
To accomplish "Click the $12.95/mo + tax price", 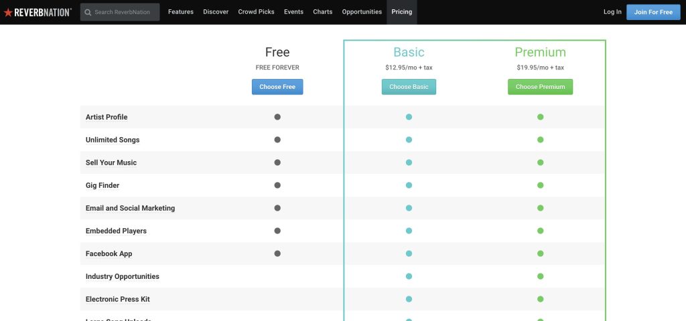I will tap(409, 68).
